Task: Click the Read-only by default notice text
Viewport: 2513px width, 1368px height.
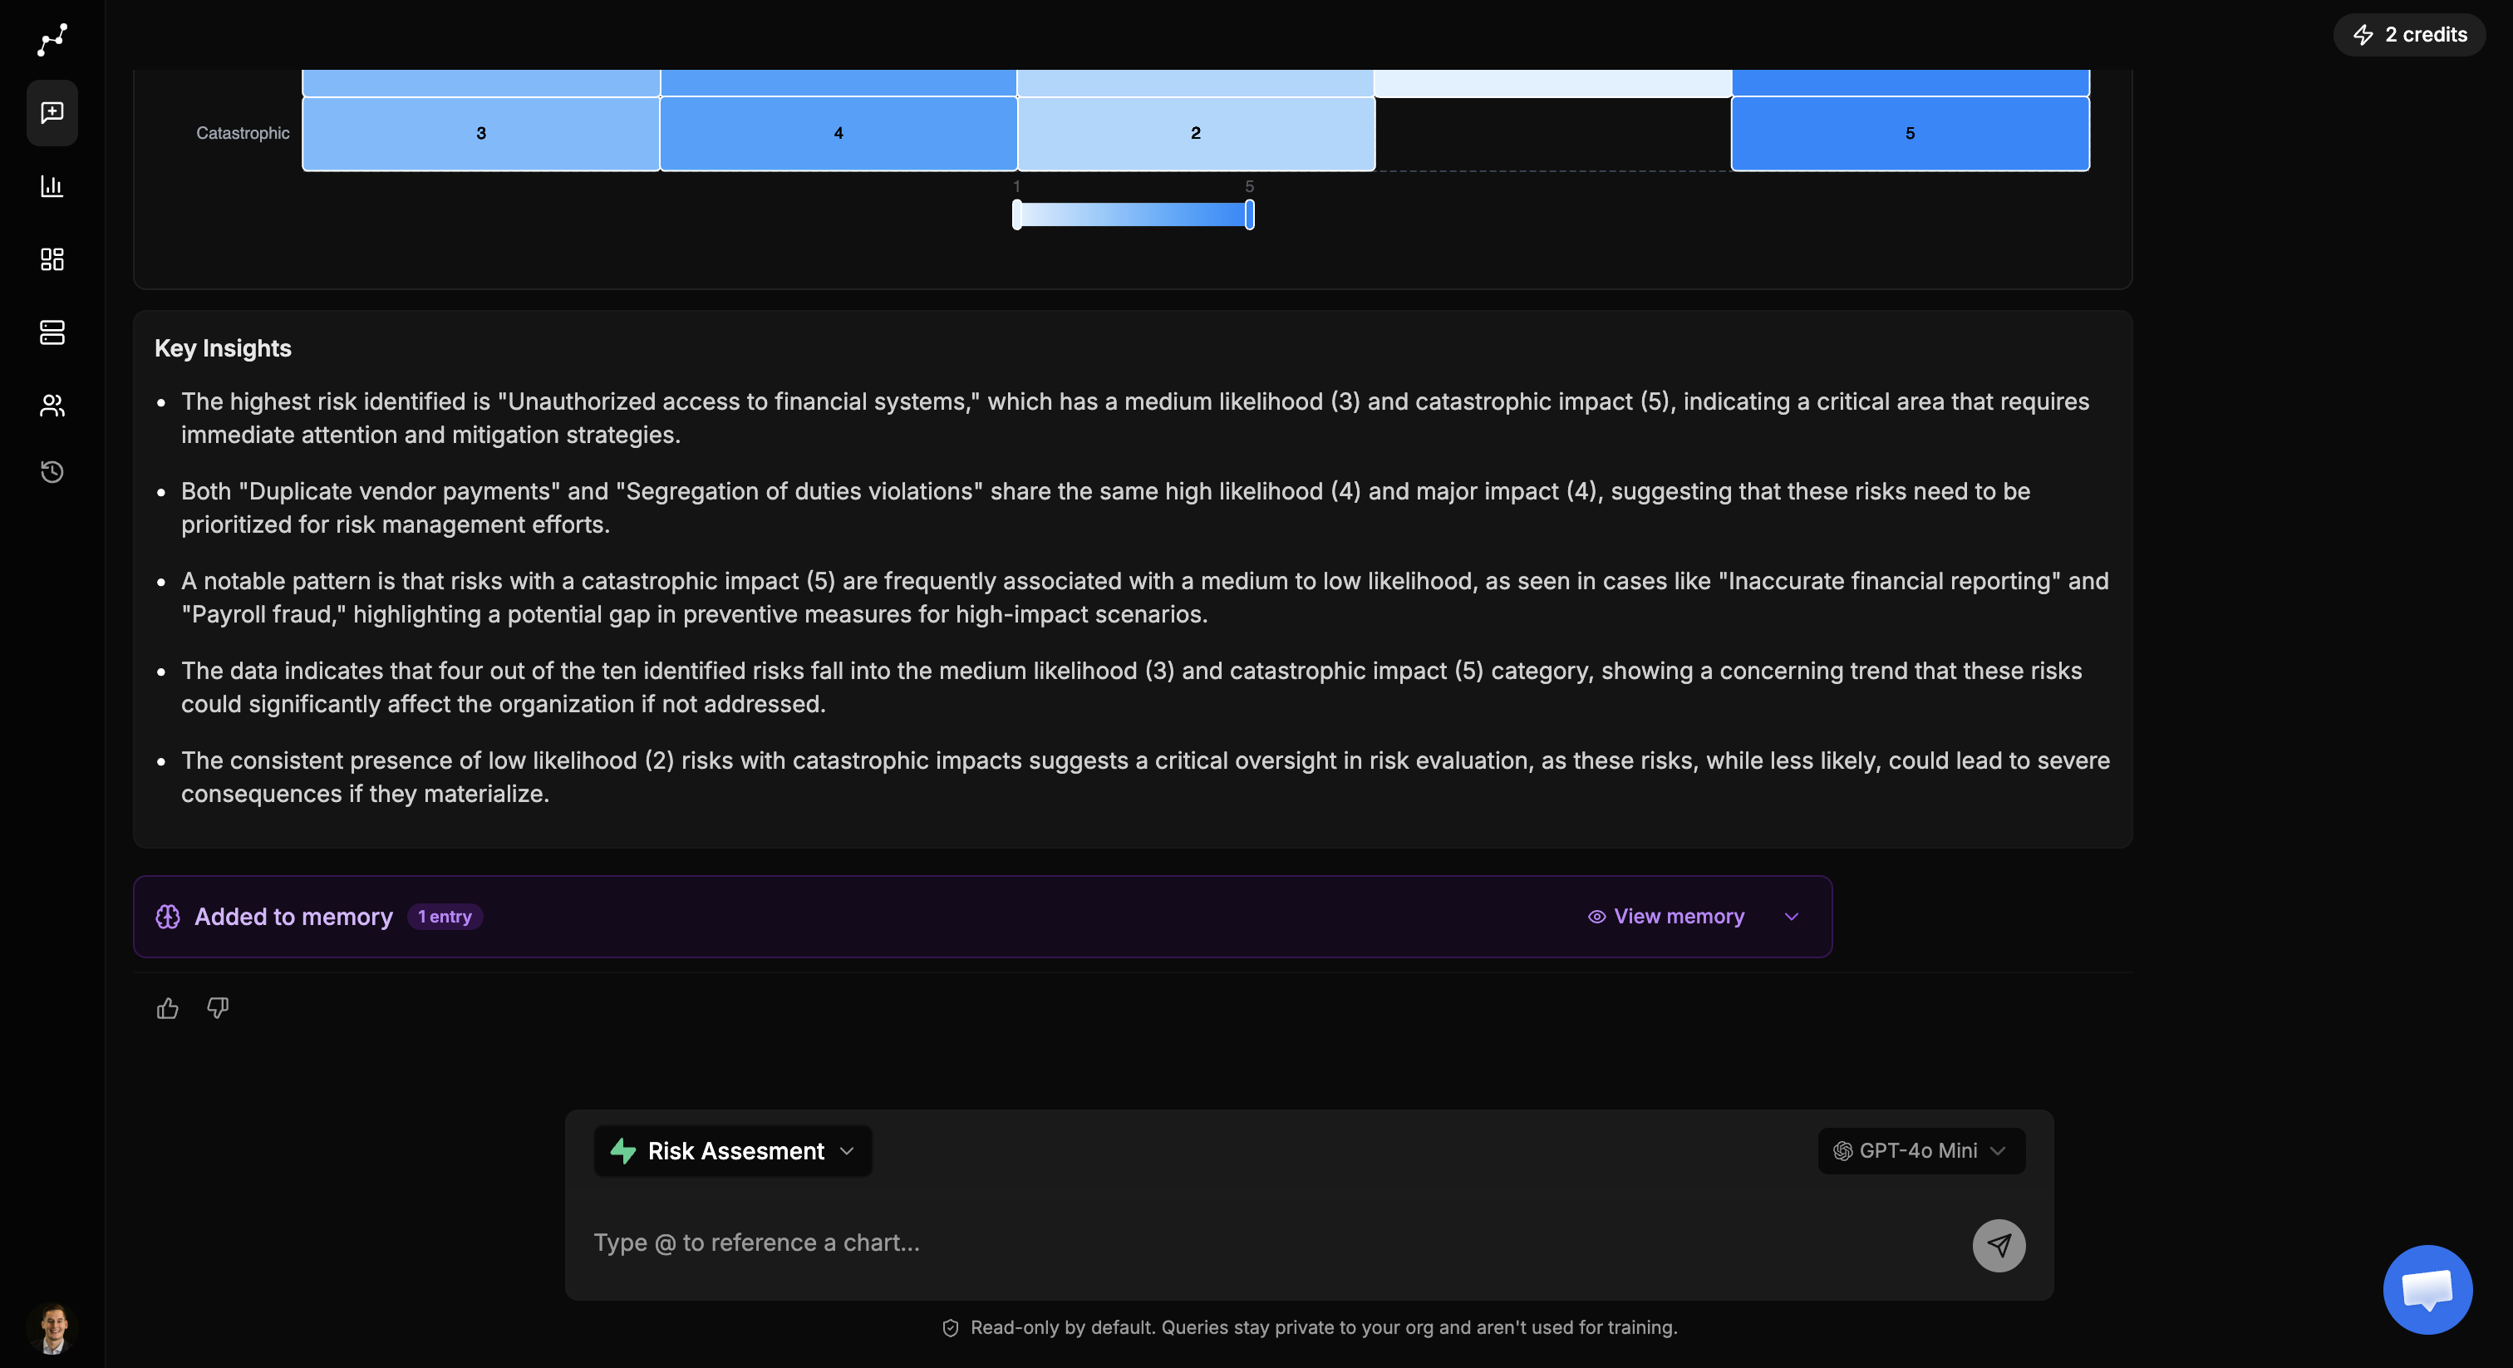Action: (x=1324, y=1328)
